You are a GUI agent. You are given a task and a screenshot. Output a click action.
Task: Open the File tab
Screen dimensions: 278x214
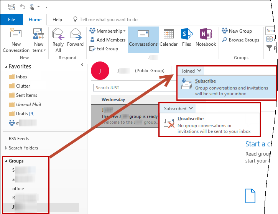point(12,20)
